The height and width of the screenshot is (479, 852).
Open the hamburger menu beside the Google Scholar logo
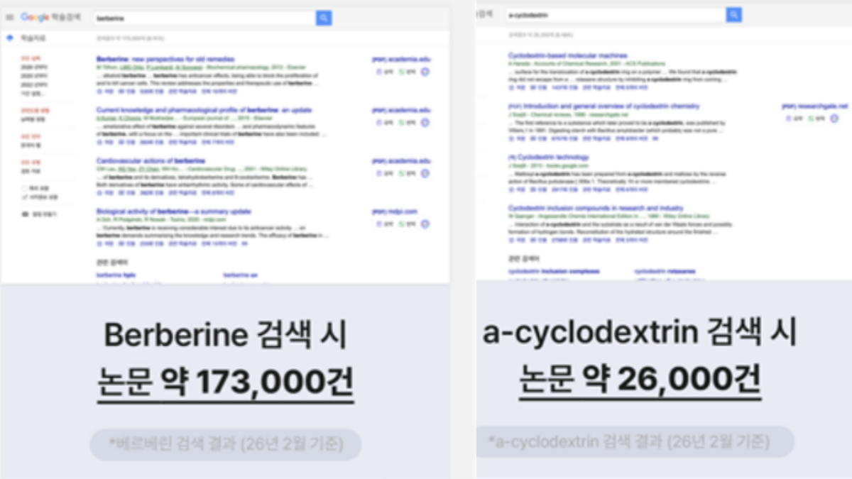coord(10,17)
